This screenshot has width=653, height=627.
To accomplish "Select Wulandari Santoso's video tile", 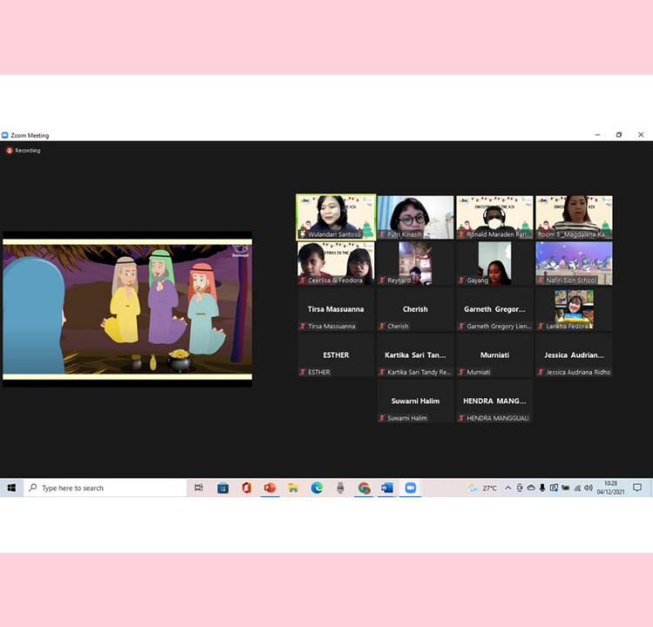I will pyautogui.click(x=336, y=217).
